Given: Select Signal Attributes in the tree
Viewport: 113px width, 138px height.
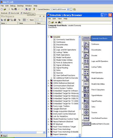Looking at the screenshot, I should coord(63,65).
